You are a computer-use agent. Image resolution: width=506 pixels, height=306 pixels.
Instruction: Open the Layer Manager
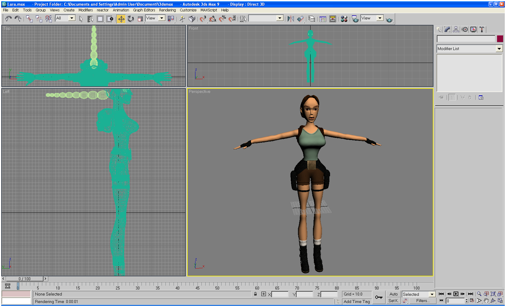point(312,19)
